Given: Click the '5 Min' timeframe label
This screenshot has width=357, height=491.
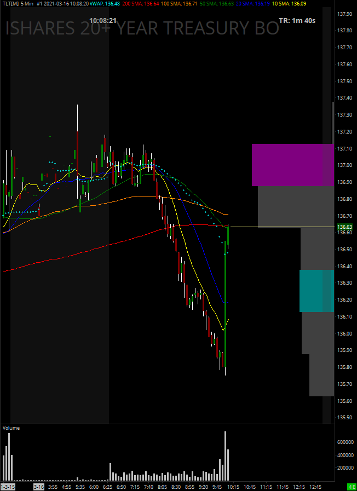Looking at the screenshot, I should pos(27,3).
